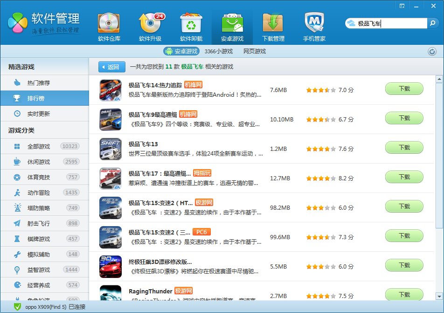The image size is (444, 313).
Task: Open the 下载管理 download manager
Action: (x=273, y=27)
